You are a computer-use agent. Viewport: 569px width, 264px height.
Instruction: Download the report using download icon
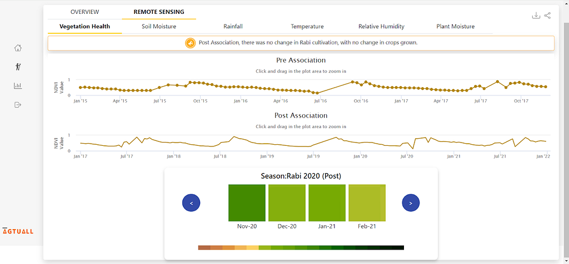(536, 16)
